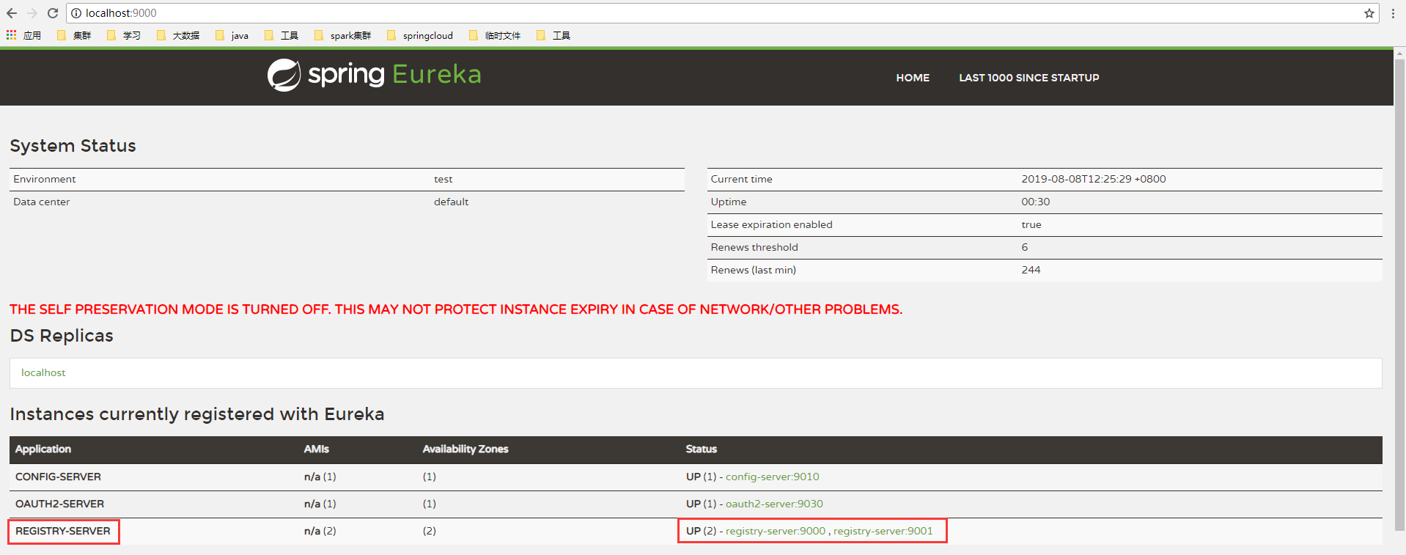The image size is (1406, 555).
Task: Select OAUTH2-SERVER application name
Action: [x=59, y=504]
